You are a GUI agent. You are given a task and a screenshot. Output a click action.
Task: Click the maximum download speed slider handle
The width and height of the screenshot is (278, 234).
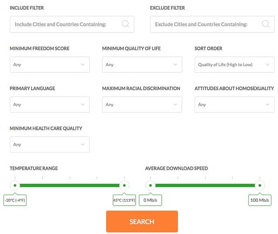[260, 185]
